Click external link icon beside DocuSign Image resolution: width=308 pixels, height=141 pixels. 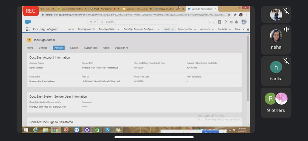tap(127, 48)
